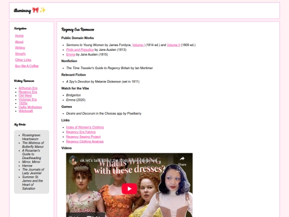
Task: Click the 'Nonfiction' section heading
Action: pos(69,61)
